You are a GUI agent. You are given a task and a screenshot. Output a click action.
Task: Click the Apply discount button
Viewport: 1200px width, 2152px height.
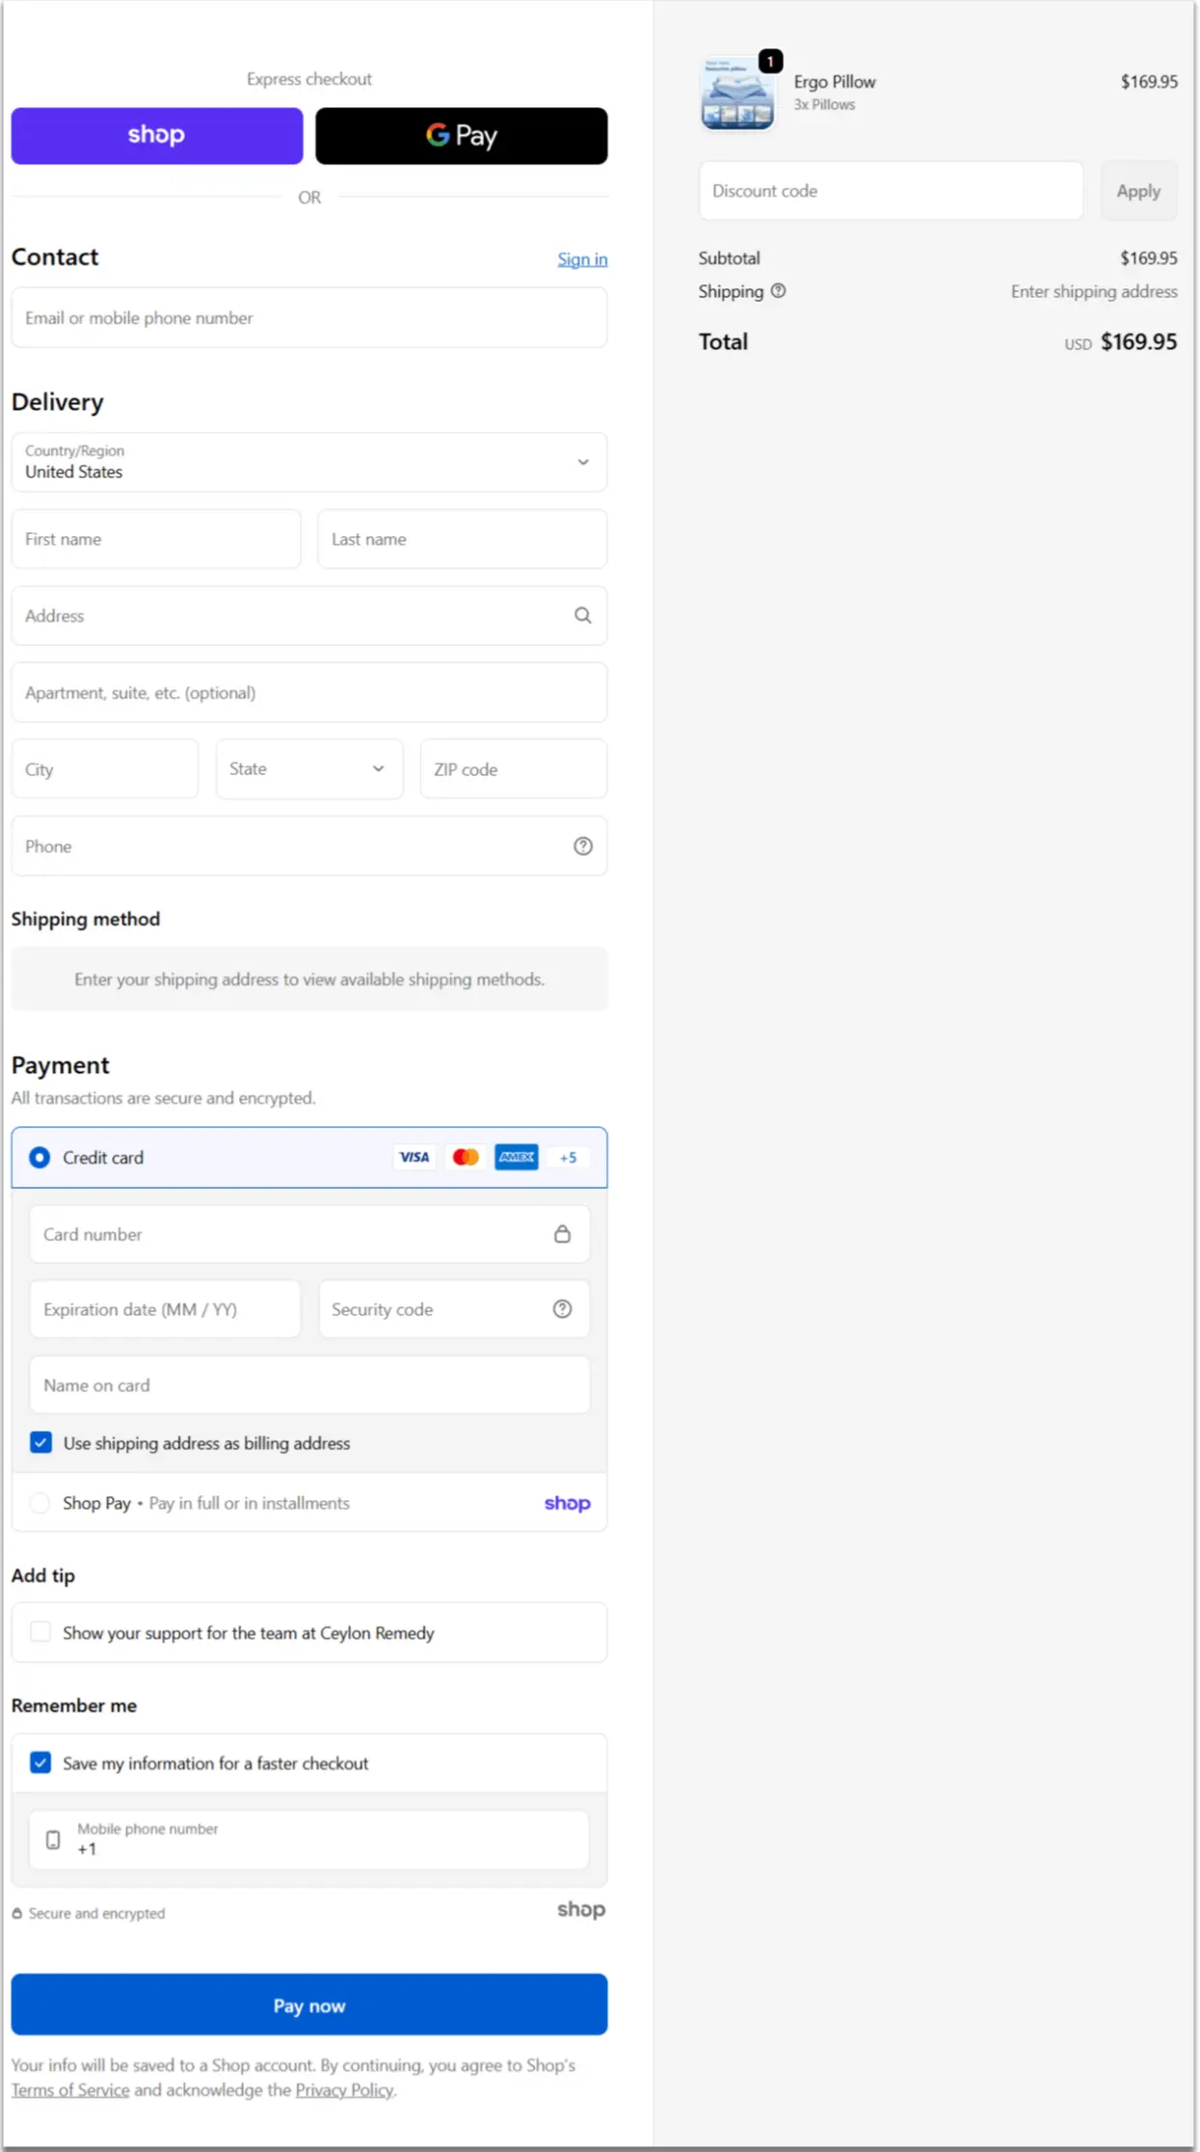tap(1138, 191)
